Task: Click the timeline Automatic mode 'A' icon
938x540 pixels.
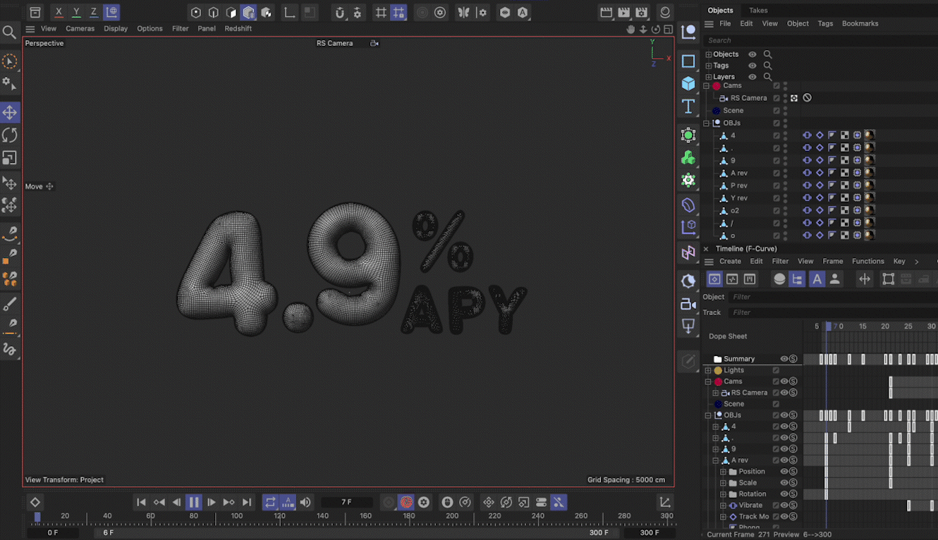Action: [817, 279]
